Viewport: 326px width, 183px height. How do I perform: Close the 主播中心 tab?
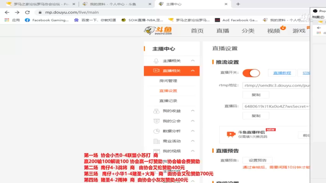click(x=226, y=4)
